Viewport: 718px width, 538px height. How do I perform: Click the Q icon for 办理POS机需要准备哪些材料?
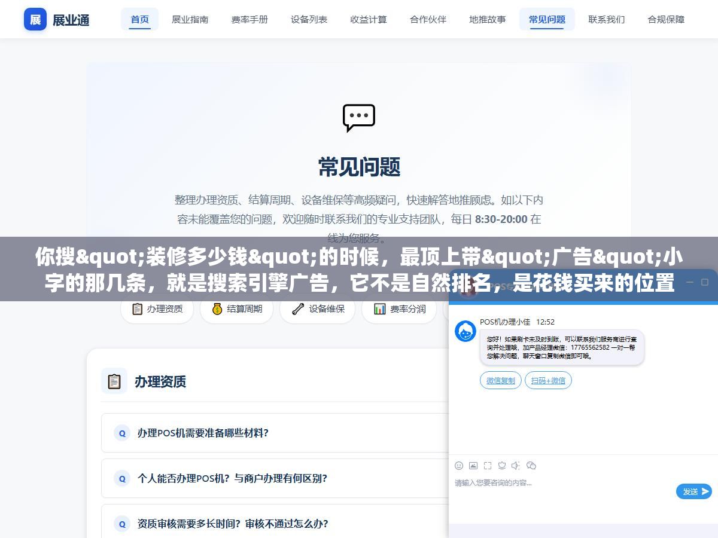122,433
